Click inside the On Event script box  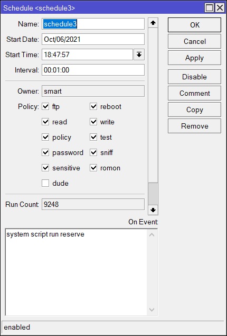(76, 272)
